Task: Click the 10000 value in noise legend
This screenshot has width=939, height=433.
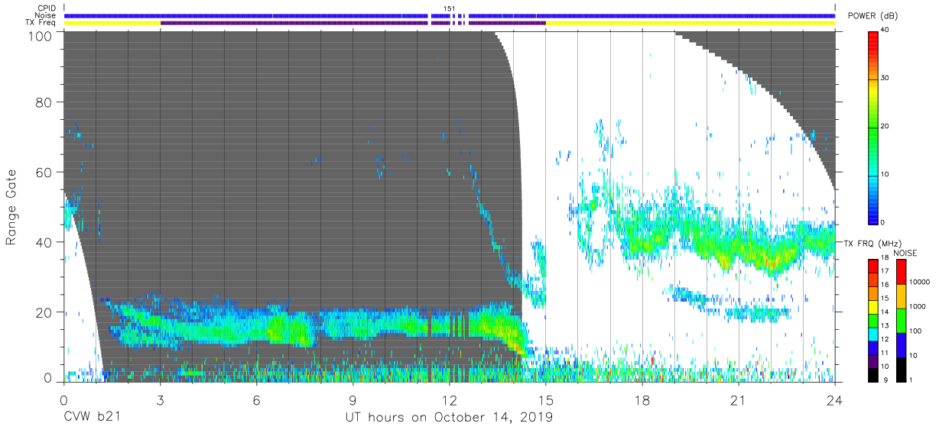Action: (x=919, y=281)
